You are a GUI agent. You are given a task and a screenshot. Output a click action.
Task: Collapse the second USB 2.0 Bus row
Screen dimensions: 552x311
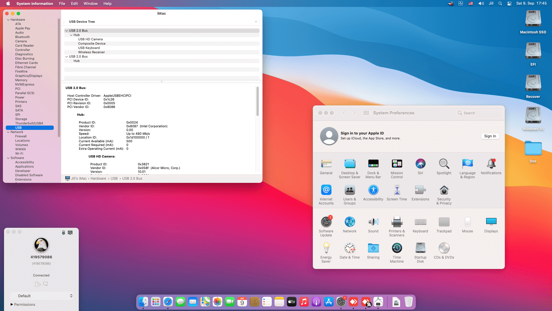pos(67,56)
